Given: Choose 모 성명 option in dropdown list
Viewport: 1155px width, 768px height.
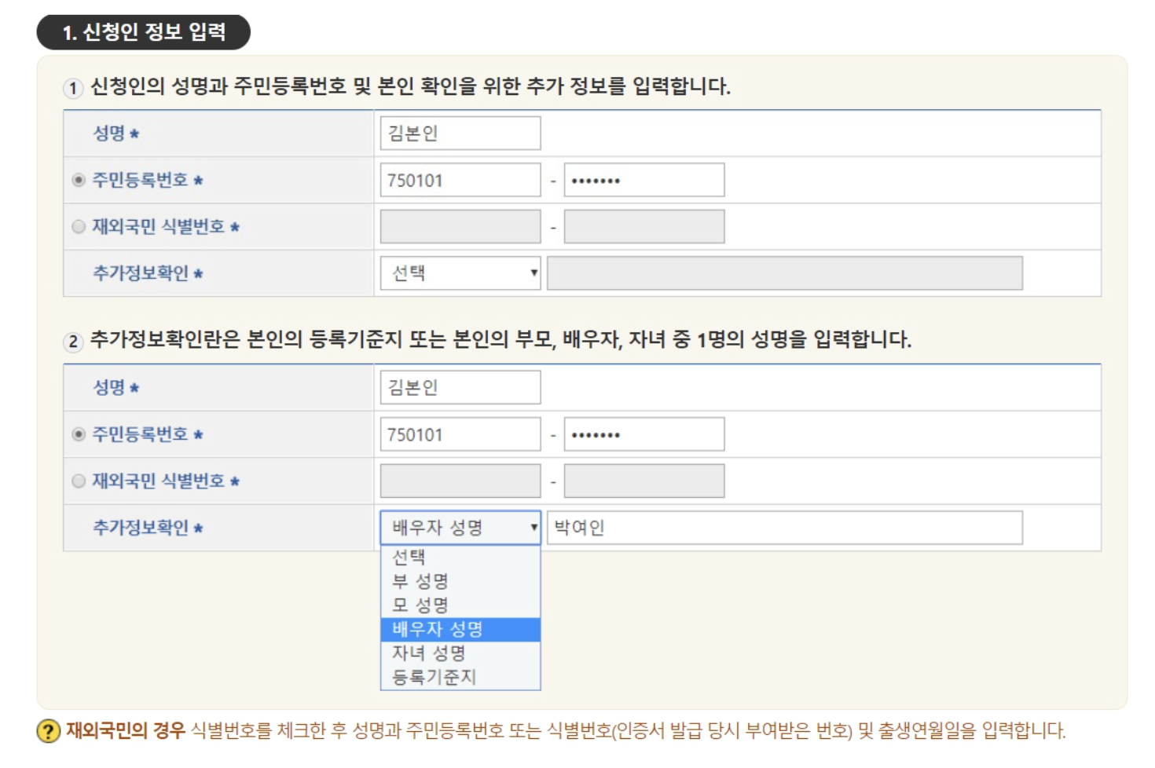Looking at the screenshot, I should (x=460, y=605).
